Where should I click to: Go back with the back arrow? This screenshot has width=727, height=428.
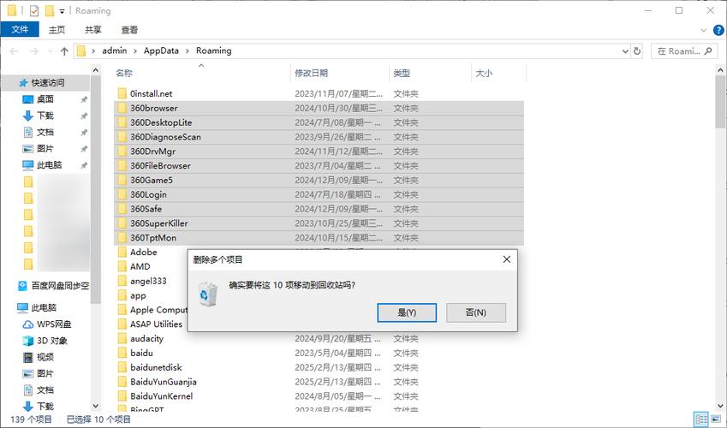tap(14, 51)
